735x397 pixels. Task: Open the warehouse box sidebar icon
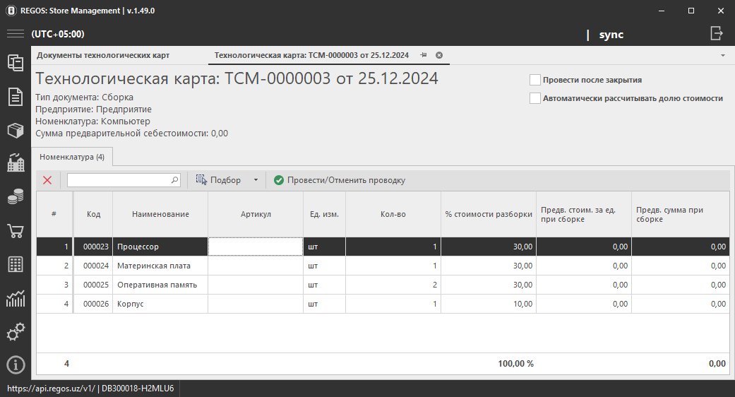tap(15, 131)
